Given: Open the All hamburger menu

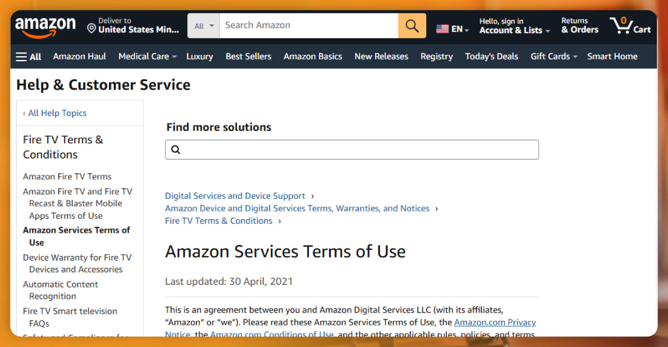Looking at the screenshot, I should [x=28, y=57].
